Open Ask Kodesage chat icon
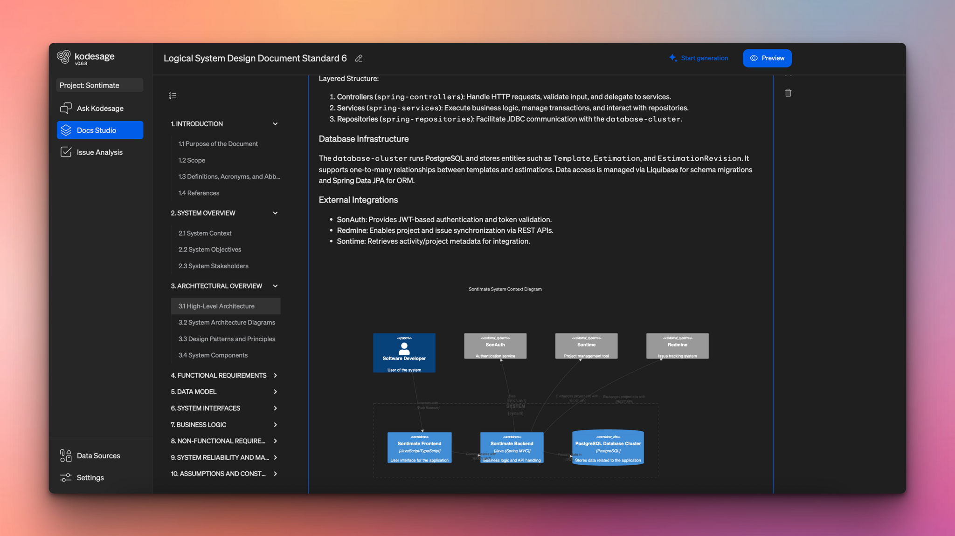This screenshot has height=536, width=955. pyautogui.click(x=66, y=108)
